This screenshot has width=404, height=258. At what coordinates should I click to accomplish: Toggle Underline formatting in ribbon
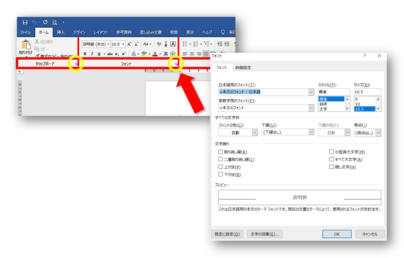pyautogui.click(x=99, y=54)
